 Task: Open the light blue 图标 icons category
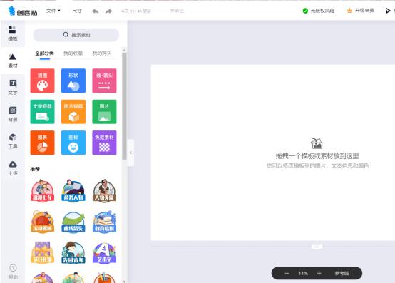(x=73, y=143)
